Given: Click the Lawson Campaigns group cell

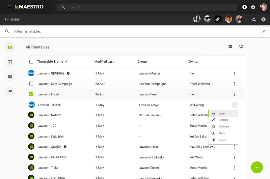Looking at the screenshot, I should click(x=153, y=84).
